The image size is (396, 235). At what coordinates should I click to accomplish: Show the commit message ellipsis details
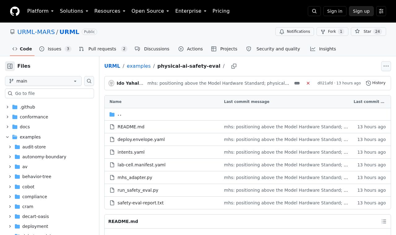pos(297,83)
